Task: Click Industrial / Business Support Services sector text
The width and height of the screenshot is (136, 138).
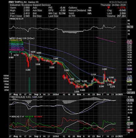Action: click(30, 5)
